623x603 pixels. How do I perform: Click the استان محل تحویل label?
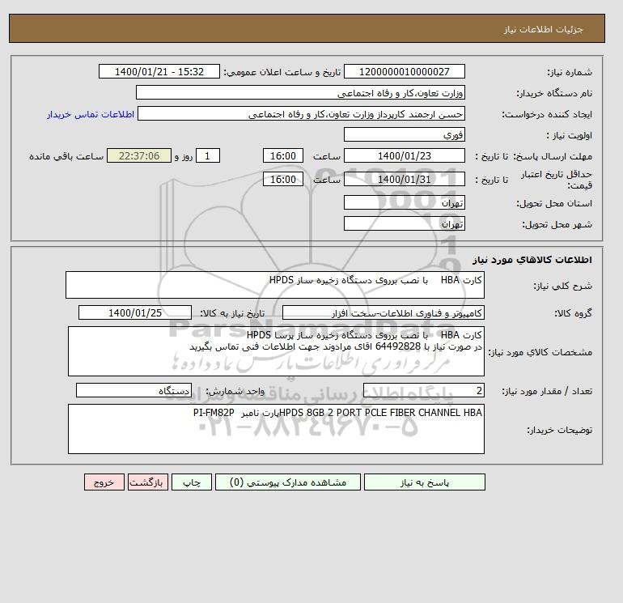click(x=554, y=203)
